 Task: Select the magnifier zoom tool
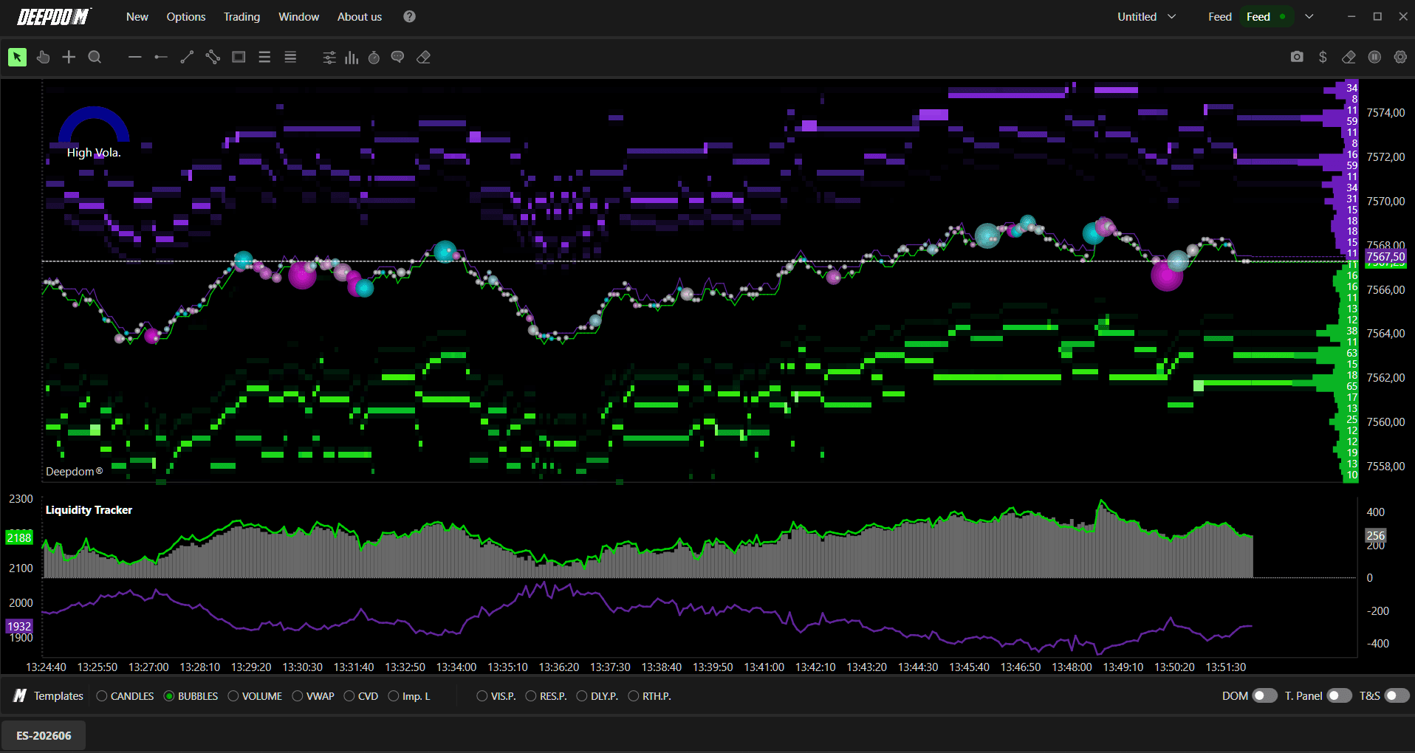pyautogui.click(x=95, y=57)
